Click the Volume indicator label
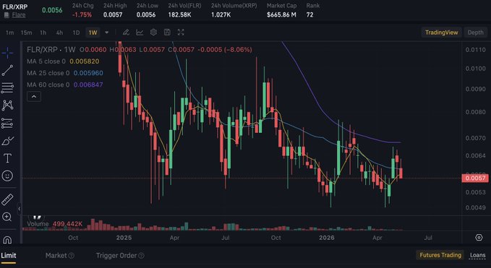This screenshot has width=491, height=268. [x=38, y=224]
